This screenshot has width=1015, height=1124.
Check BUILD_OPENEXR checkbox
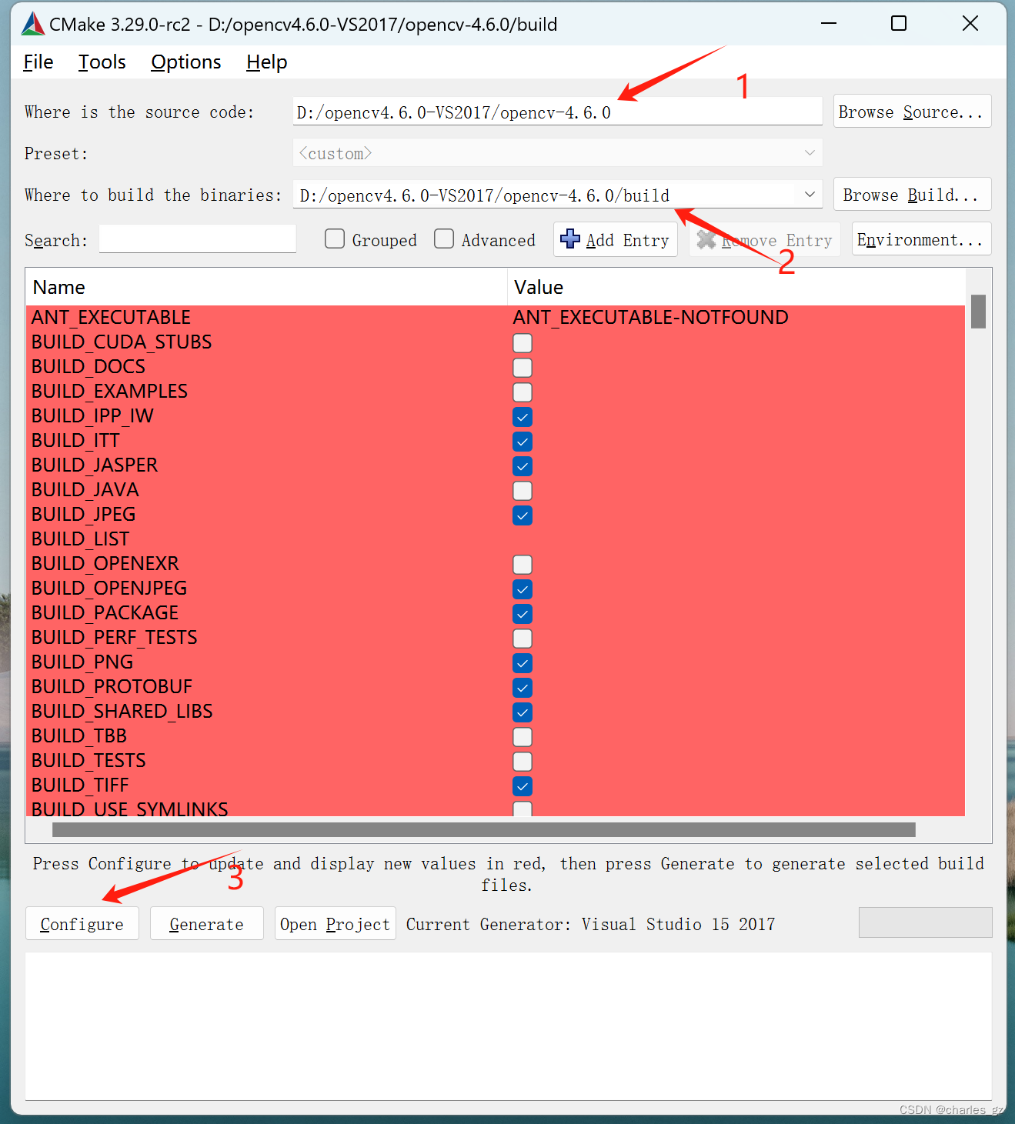click(x=523, y=565)
